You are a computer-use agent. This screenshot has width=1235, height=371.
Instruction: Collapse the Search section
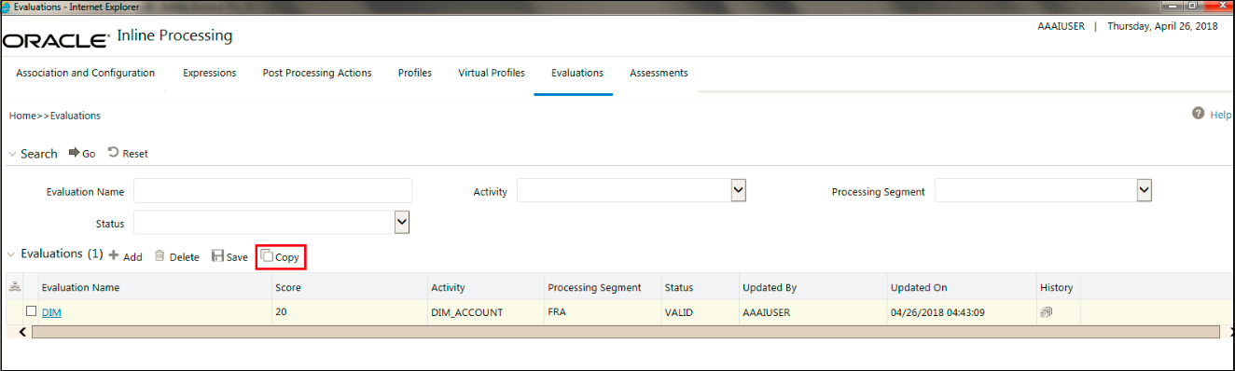pos(12,154)
